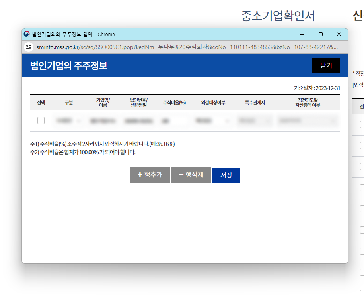Close the popup using the title bar X
This screenshot has width=364, height=295.
pyautogui.click(x=339, y=34)
